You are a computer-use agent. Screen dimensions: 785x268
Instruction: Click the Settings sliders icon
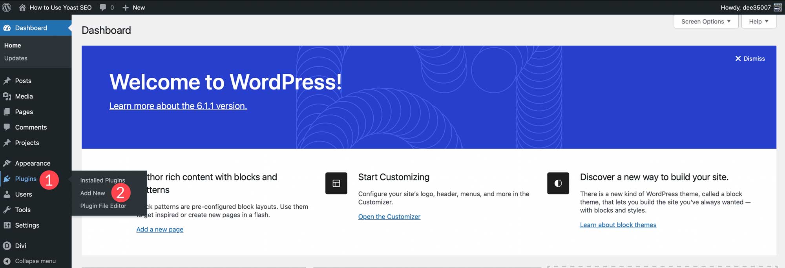7,225
